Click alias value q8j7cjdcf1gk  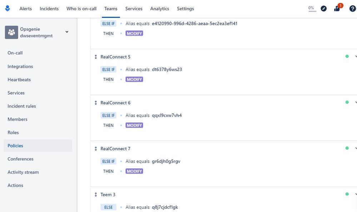[x=165, y=207]
